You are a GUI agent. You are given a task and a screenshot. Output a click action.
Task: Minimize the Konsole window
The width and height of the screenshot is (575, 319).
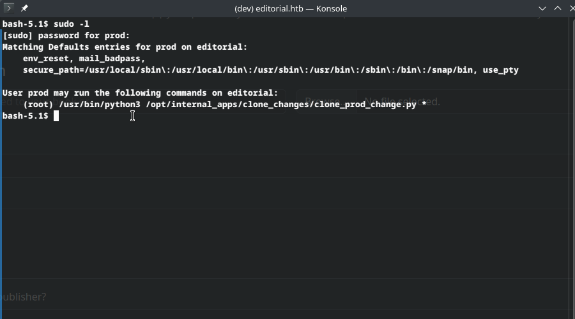point(542,8)
